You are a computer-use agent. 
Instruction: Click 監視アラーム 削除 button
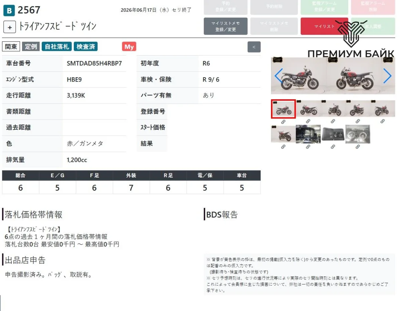tap(373, 7)
